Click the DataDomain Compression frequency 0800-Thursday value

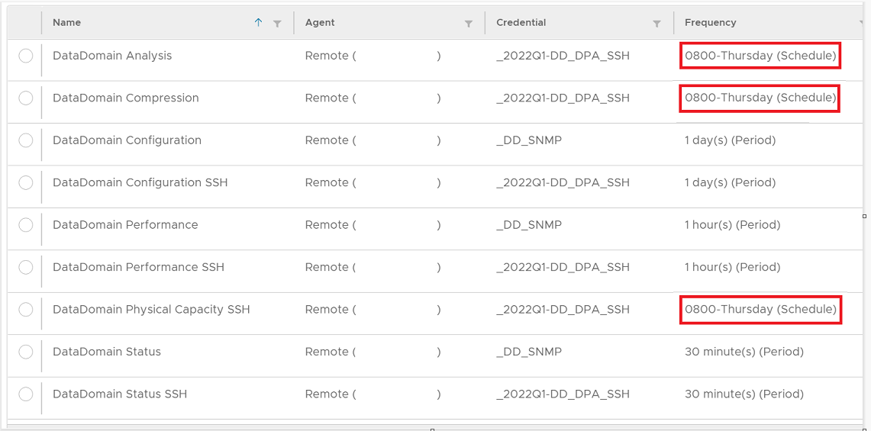coord(760,98)
